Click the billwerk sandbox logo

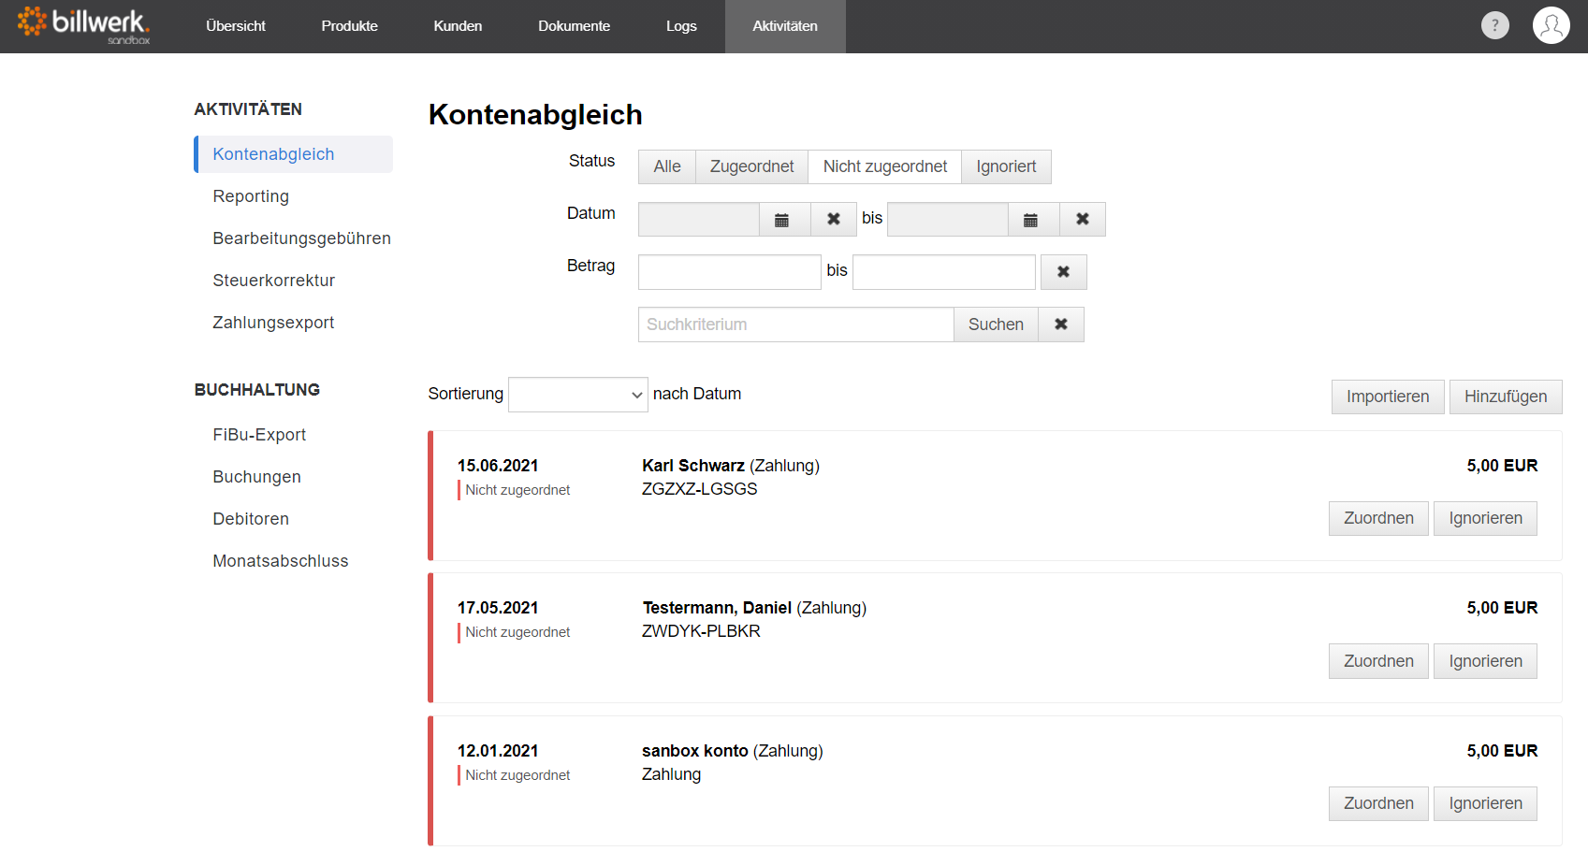click(x=83, y=25)
